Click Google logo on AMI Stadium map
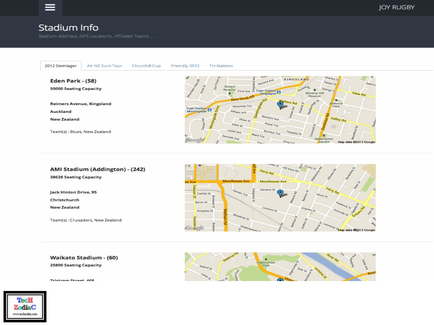The height and width of the screenshot is (325, 434). pos(195,228)
